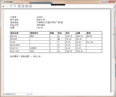Viewport: 116px width, 97px height.
Task: Find previous match using left arrow
Action: [x=27, y=94]
